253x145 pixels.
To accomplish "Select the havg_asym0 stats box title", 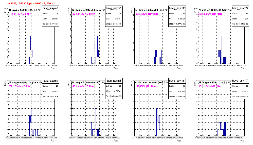I will (x=50, y=8).
